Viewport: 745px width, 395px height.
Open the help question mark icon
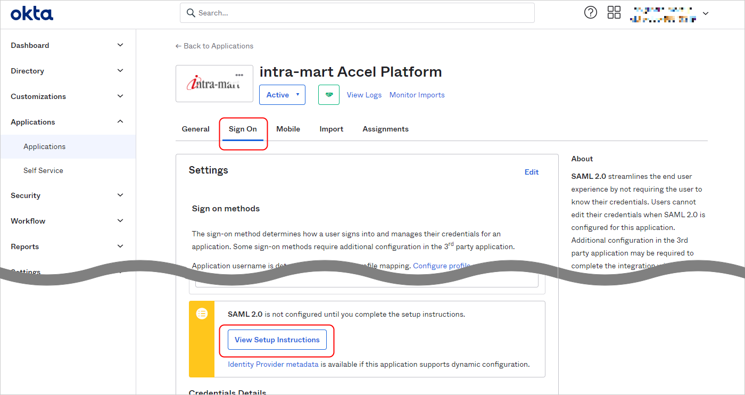pyautogui.click(x=591, y=13)
